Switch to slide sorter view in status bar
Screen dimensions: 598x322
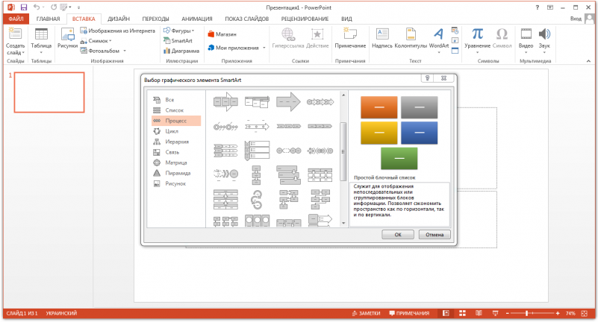[x=461, y=314]
